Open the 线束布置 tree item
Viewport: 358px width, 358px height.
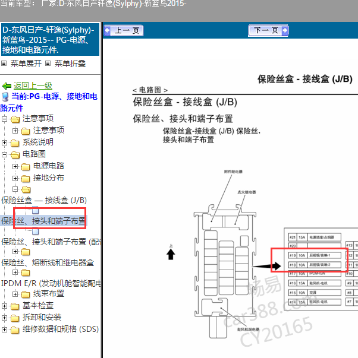tap(49, 294)
